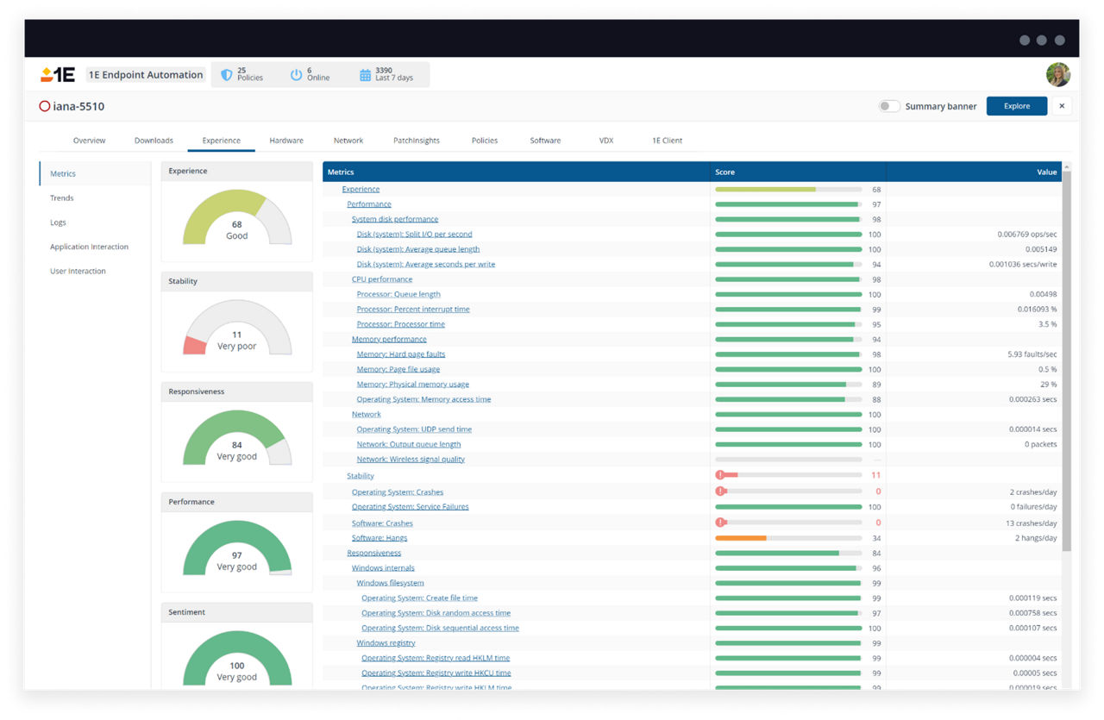Open the Performance link in the Metrics table
The height and width of the screenshot is (720, 1104).
click(x=369, y=204)
